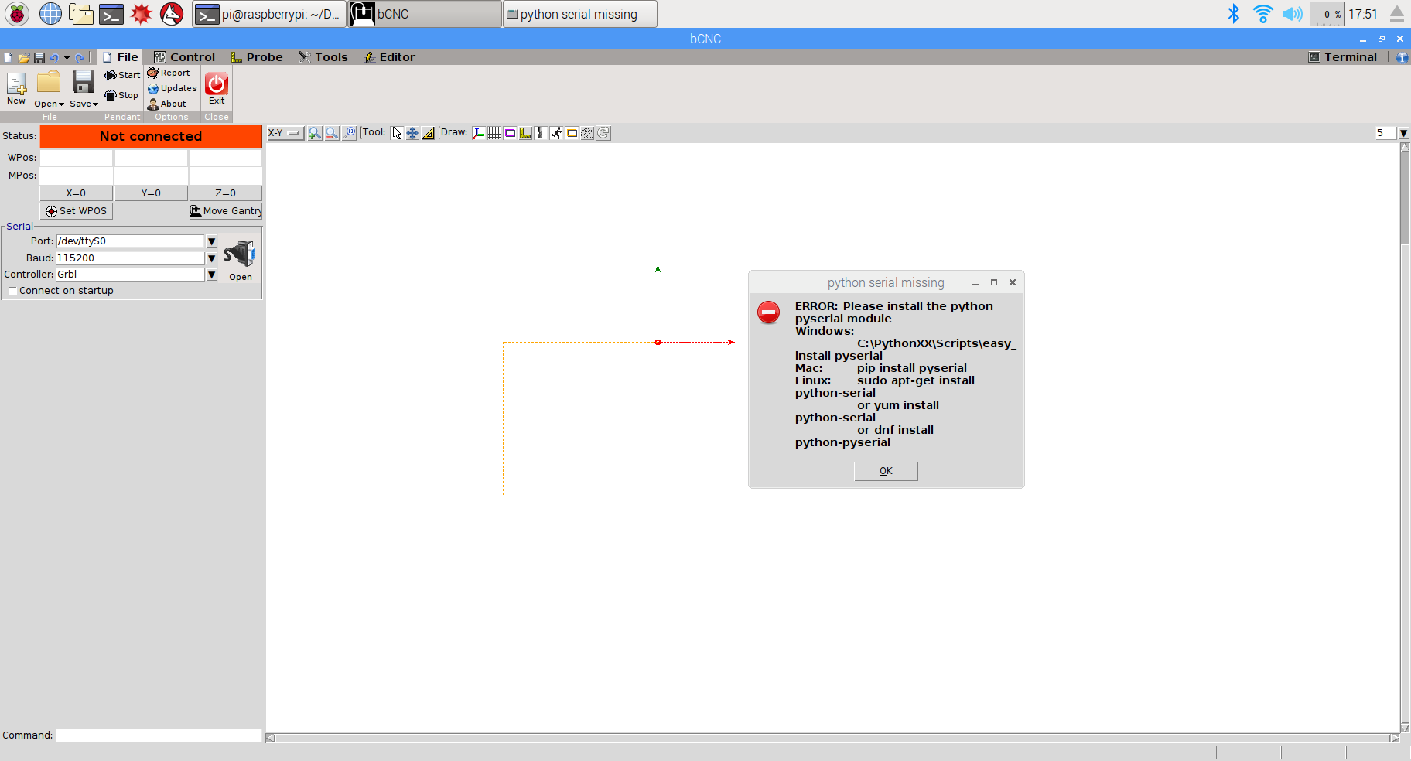Viewport: 1411px width, 761px height.
Task: Select the ruler measuring tool
Action: [428, 133]
